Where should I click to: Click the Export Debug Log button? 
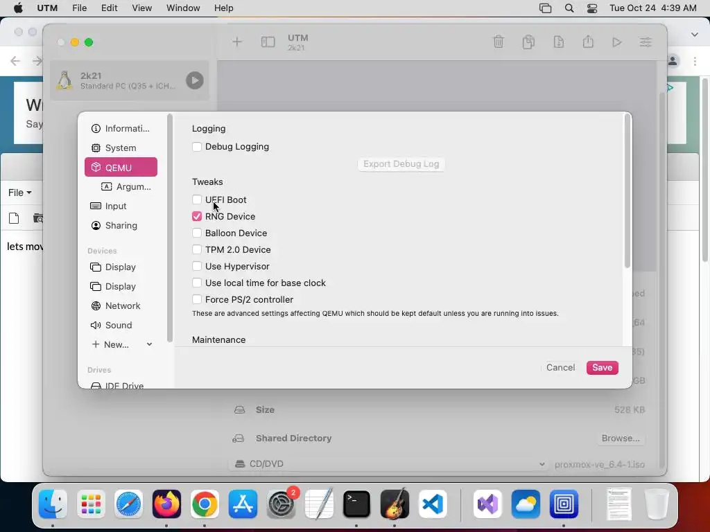tap(401, 163)
